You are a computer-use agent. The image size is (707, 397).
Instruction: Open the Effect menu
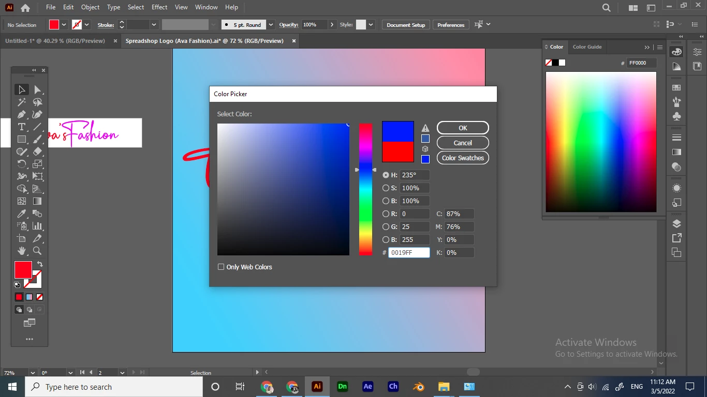click(x=159, y=7)
